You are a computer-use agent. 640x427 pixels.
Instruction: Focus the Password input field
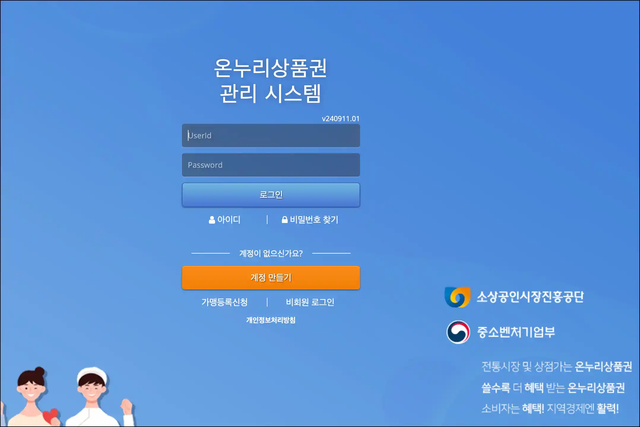click(x=271, y=165)
